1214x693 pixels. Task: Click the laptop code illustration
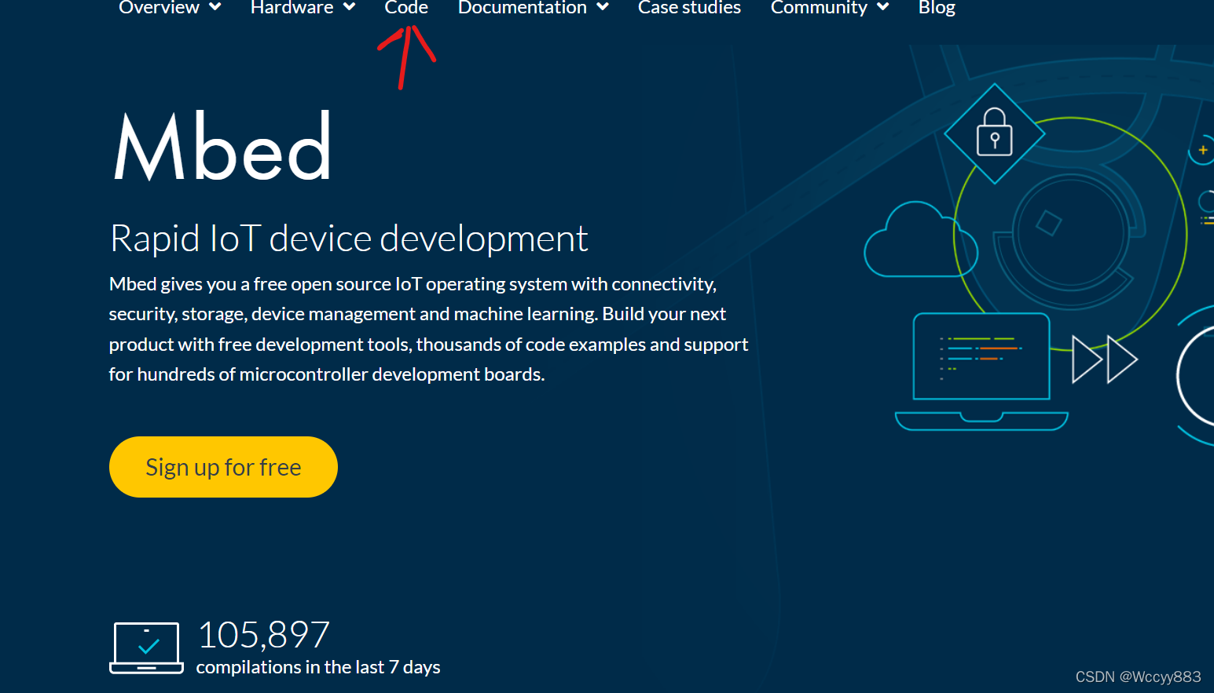click(x=981, y=371)
